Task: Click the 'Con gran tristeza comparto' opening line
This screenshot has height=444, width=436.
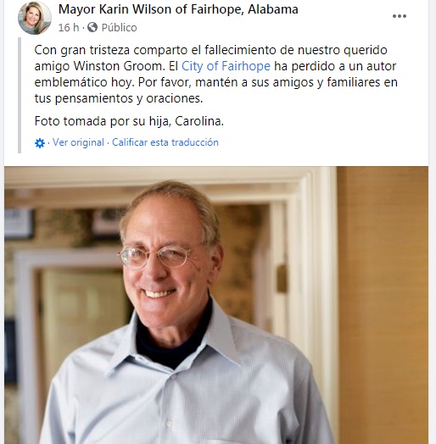Action: (210, 50)
